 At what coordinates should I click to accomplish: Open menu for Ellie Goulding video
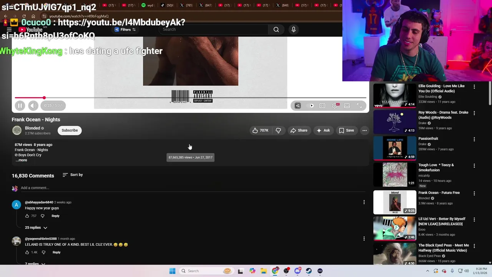(474, 87)
